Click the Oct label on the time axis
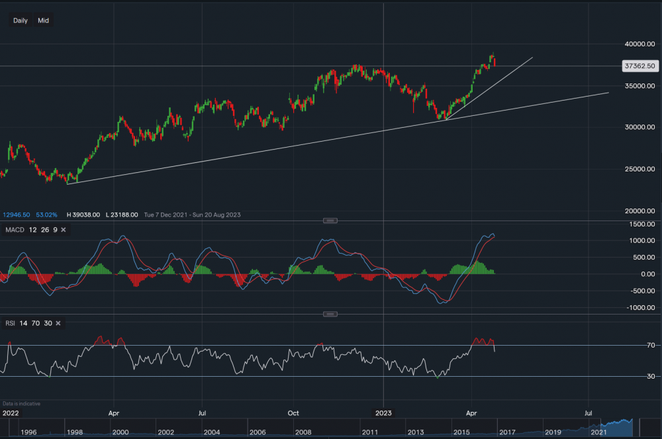This screenshot has width=662, height=439. click(x=292, y=413)
